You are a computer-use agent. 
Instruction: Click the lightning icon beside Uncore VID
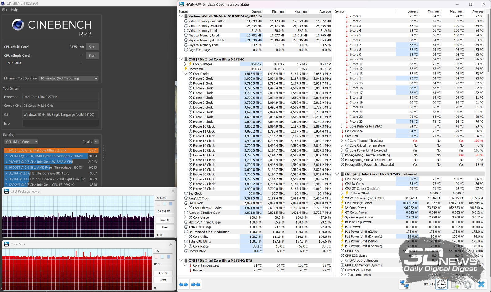pos(186,69)
